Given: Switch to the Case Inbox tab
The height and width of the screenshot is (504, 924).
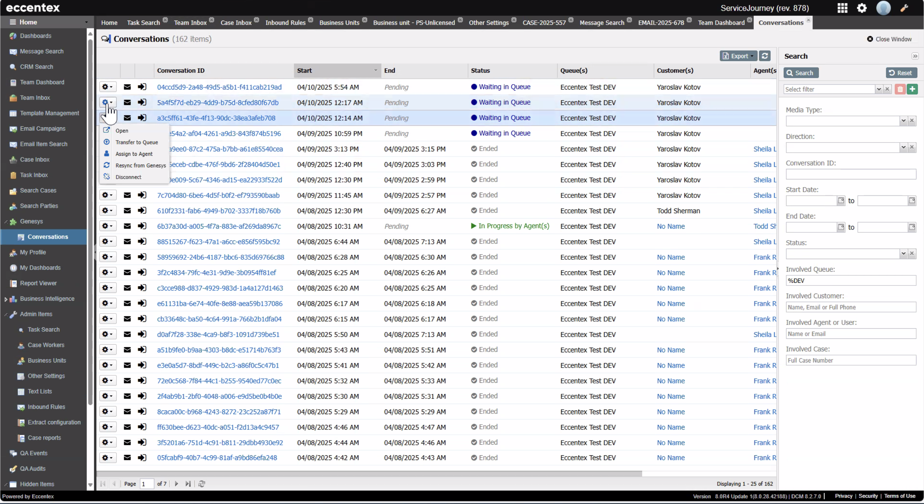Looking at the screenshot, I should point(236,23).
